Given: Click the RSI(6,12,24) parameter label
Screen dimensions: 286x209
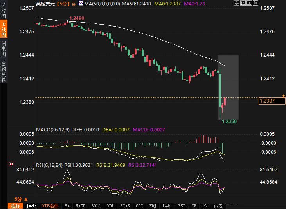Looking at the screenshot, I should pyautogui.click(x=49, y=165).
